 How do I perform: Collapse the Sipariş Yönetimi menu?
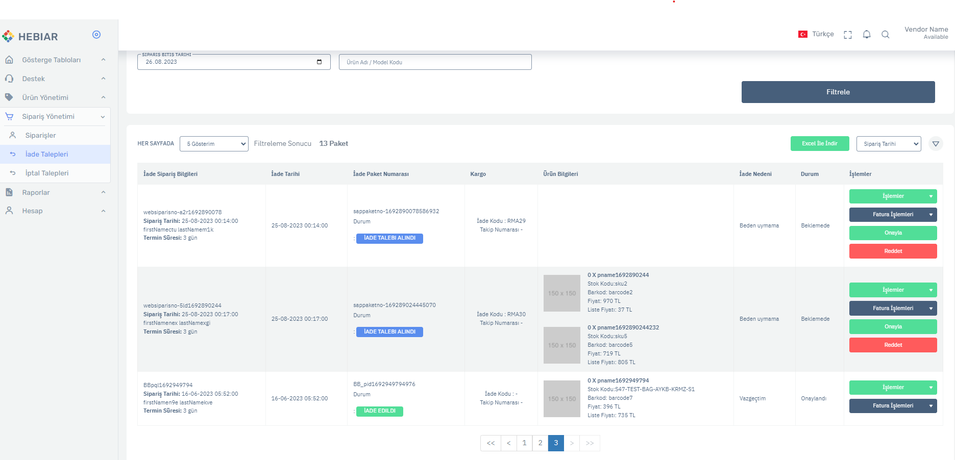pos(103,117)
